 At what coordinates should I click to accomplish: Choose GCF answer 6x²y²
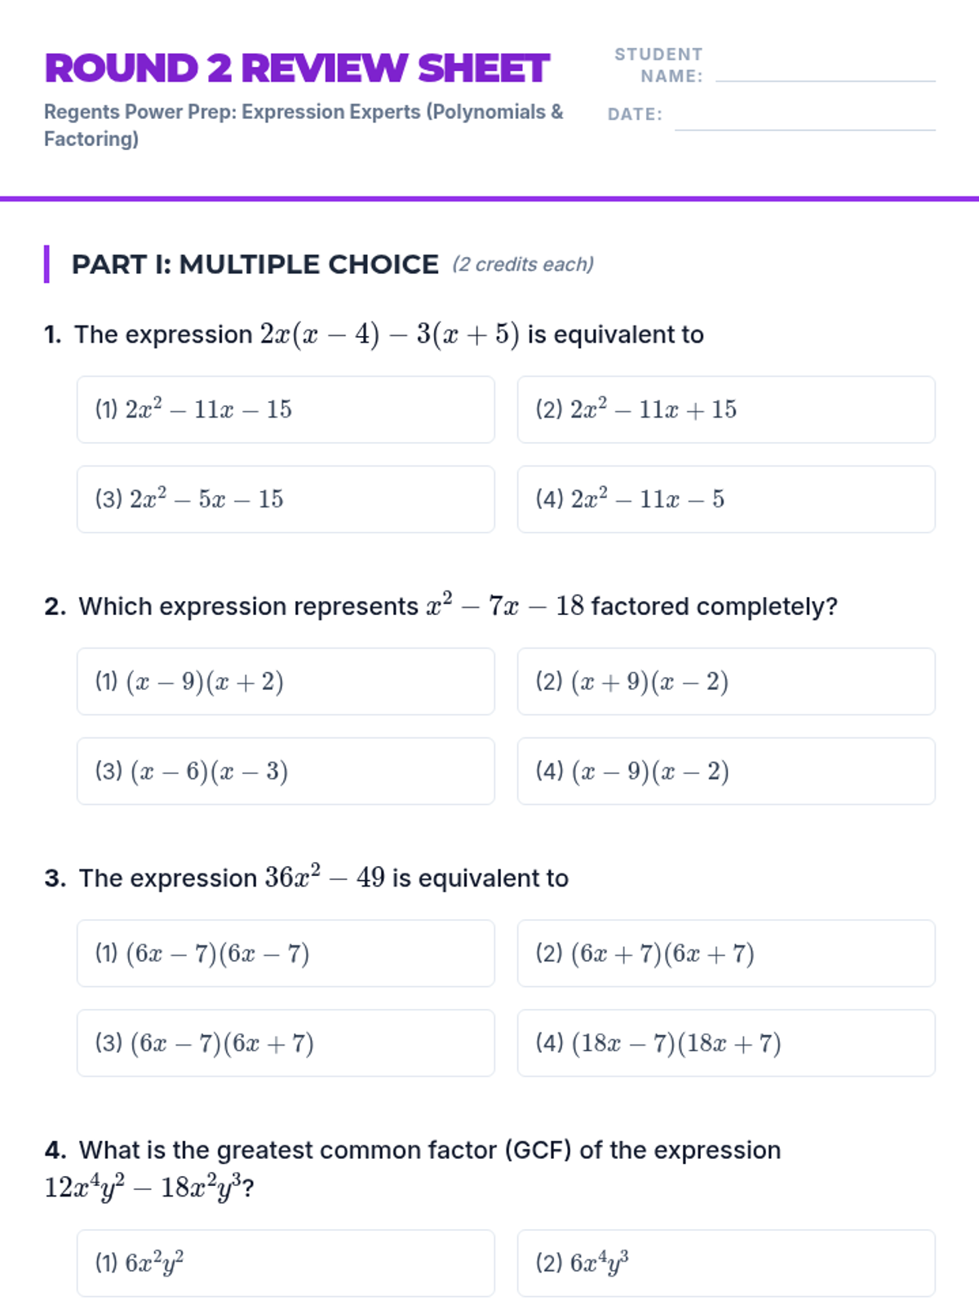point(286,1263)
